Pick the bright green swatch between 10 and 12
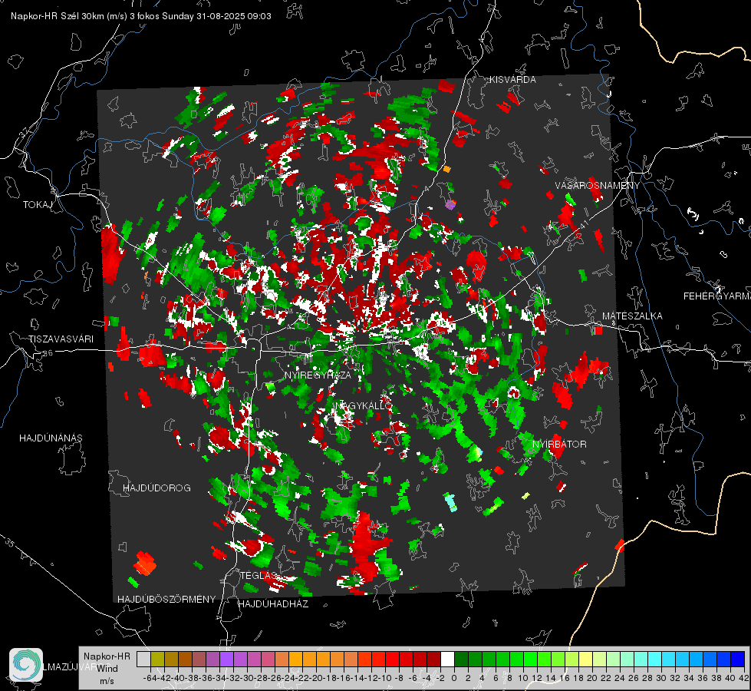 point(530,660)
